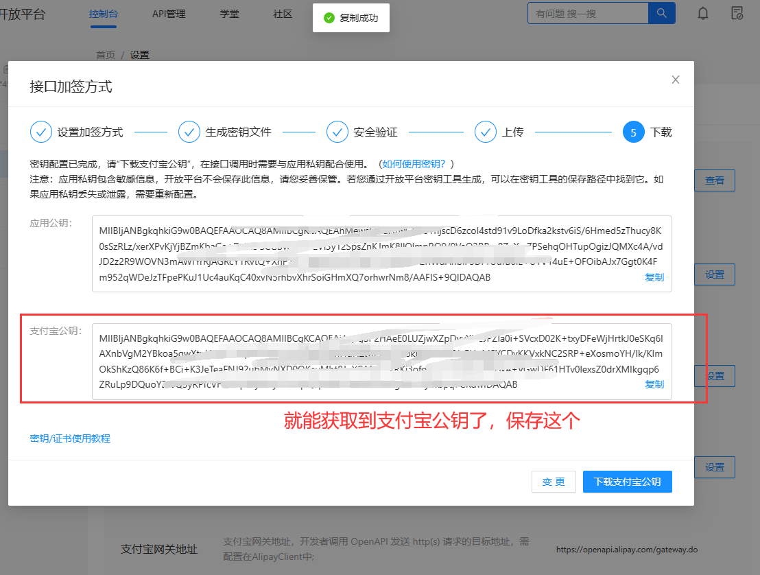Screen dimensions: 760x575
Task: Open the API管理 menu item
Action: click(x=169, y=13)
